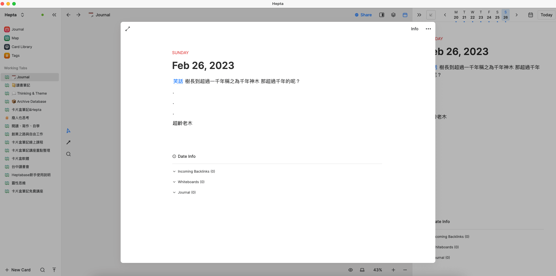Click the Share button
556x276 pixels.
tap(363, 15)
